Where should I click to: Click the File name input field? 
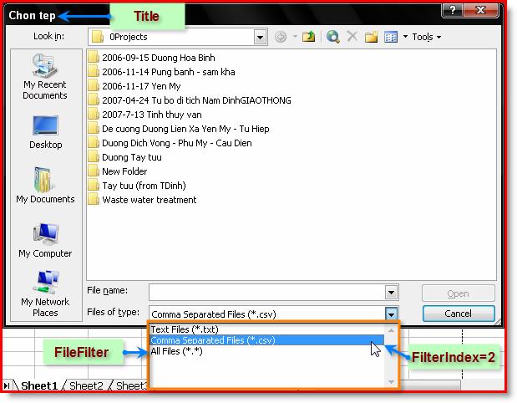(x=267, y=293)
